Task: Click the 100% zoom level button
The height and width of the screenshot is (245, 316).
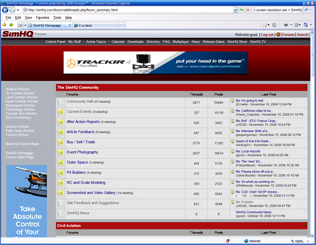Action: tap(297, 241)
